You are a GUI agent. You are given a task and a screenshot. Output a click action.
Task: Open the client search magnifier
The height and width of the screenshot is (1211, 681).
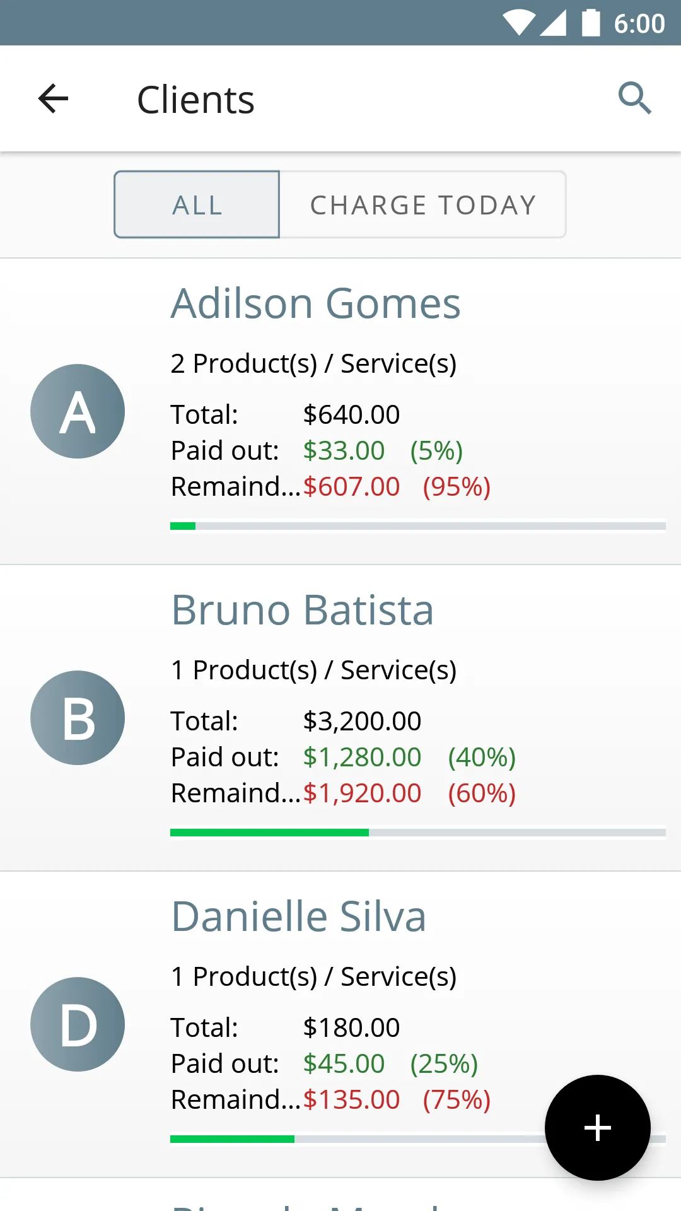pos(634,98)
